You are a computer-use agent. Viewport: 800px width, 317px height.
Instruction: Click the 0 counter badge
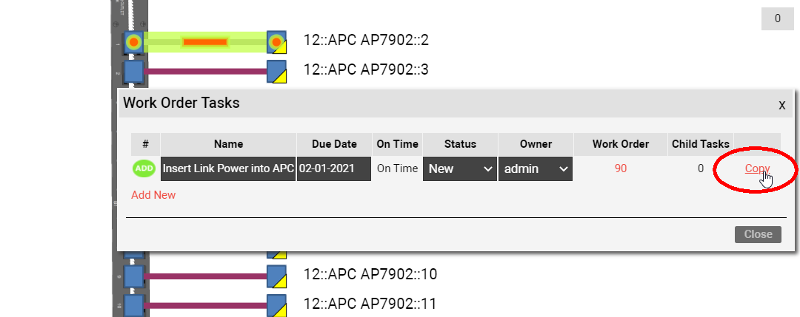pyautogui.click(x=777, y=19)
